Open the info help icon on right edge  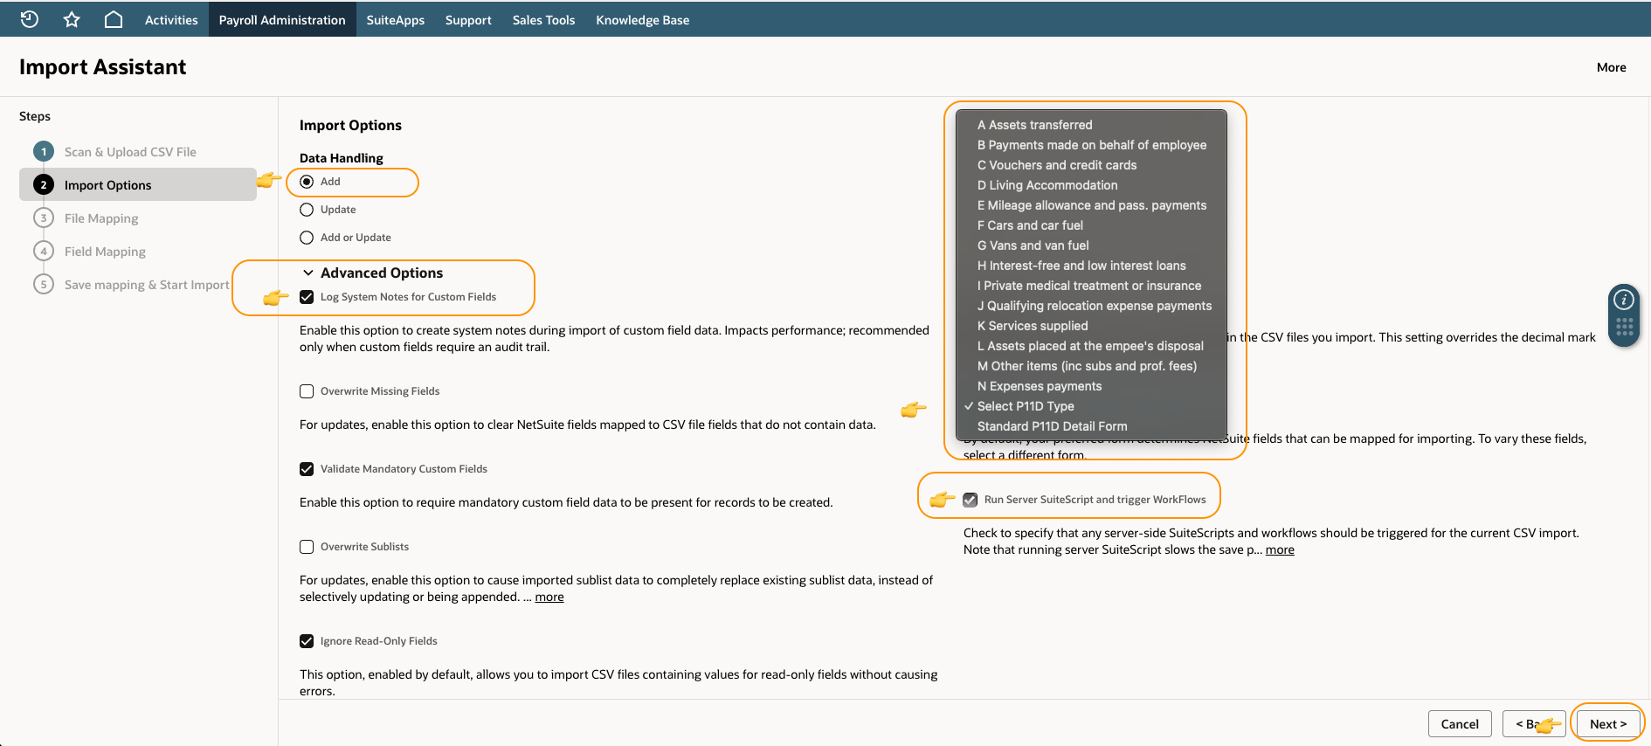[x=1624, y=300]
